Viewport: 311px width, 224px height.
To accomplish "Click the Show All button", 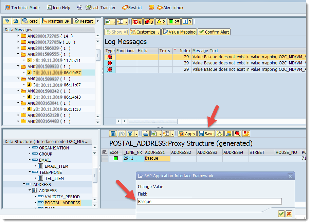I will coord(117,32).
